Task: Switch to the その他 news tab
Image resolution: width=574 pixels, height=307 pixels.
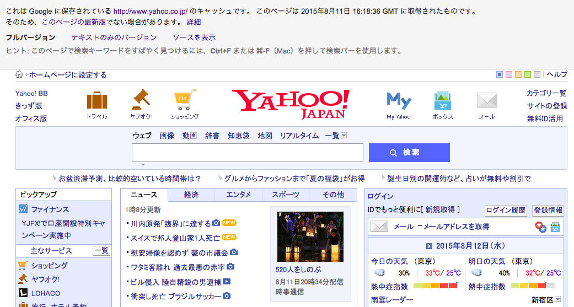Action: [333, 195]
